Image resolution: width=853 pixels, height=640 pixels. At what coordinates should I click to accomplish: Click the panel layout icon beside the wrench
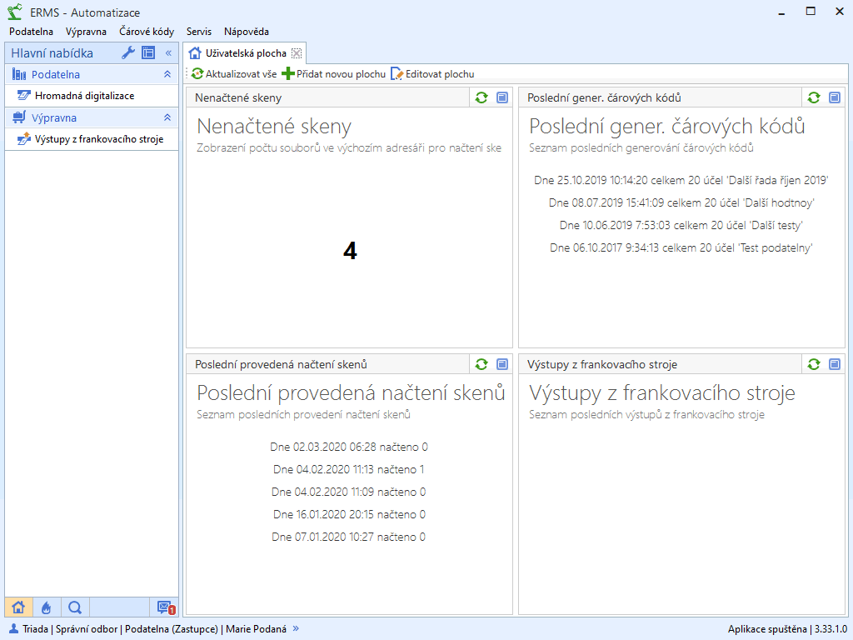pos(148,53)
